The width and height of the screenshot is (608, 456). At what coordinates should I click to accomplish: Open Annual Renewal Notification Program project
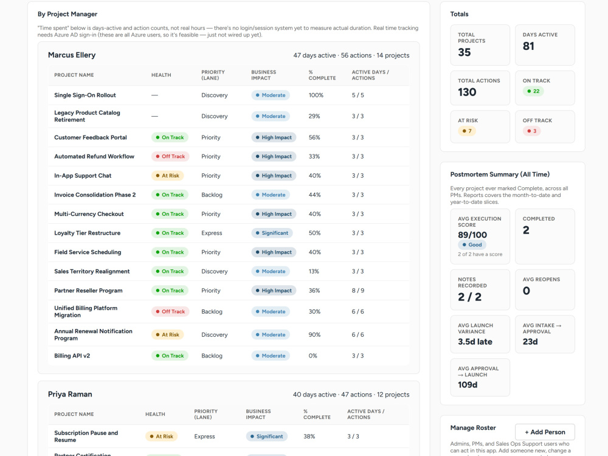click(x=93, y=334)
